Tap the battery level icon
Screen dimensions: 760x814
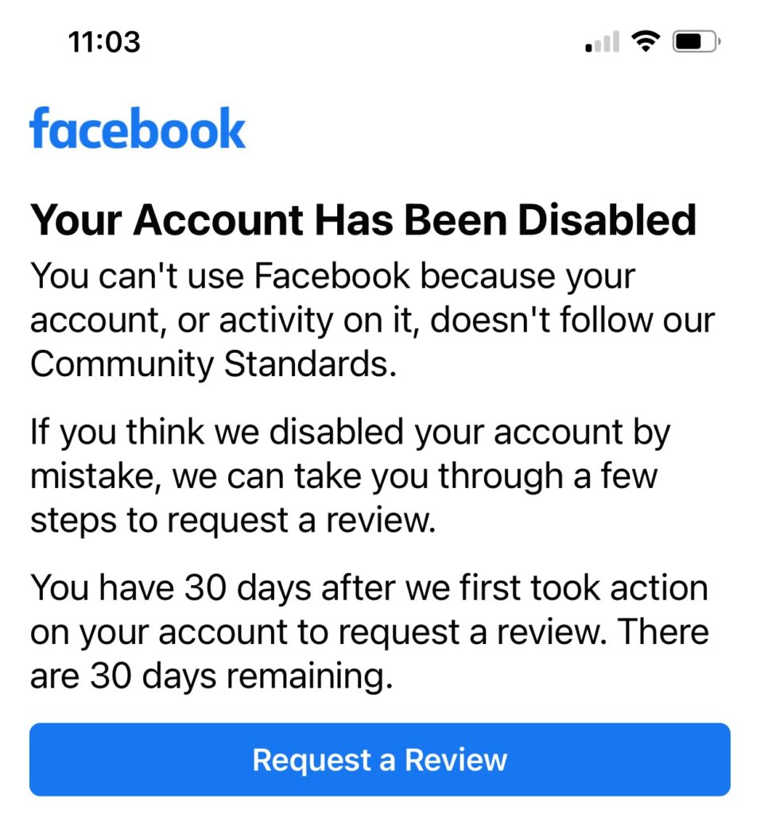(x=696, y=41)
